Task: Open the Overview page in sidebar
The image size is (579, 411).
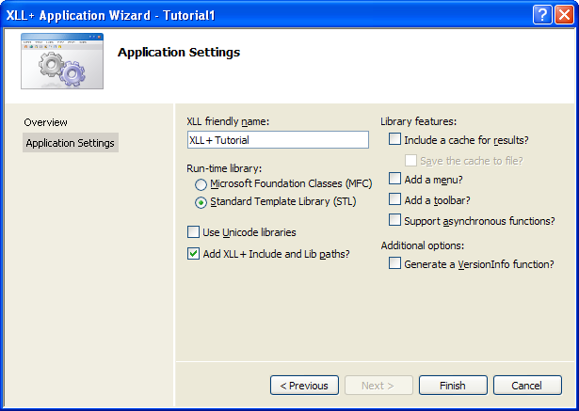Action: (46, 122)
